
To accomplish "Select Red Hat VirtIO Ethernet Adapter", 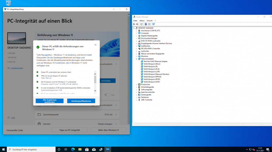I will (155, 61).
